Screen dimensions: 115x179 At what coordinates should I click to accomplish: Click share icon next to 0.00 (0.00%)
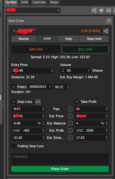tap(106, 31)
